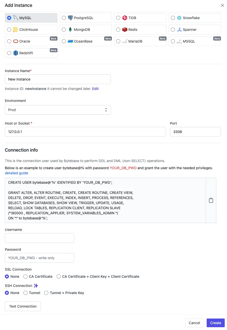Select the MSSQL radio button
The image size is (227, 330).
173,41
